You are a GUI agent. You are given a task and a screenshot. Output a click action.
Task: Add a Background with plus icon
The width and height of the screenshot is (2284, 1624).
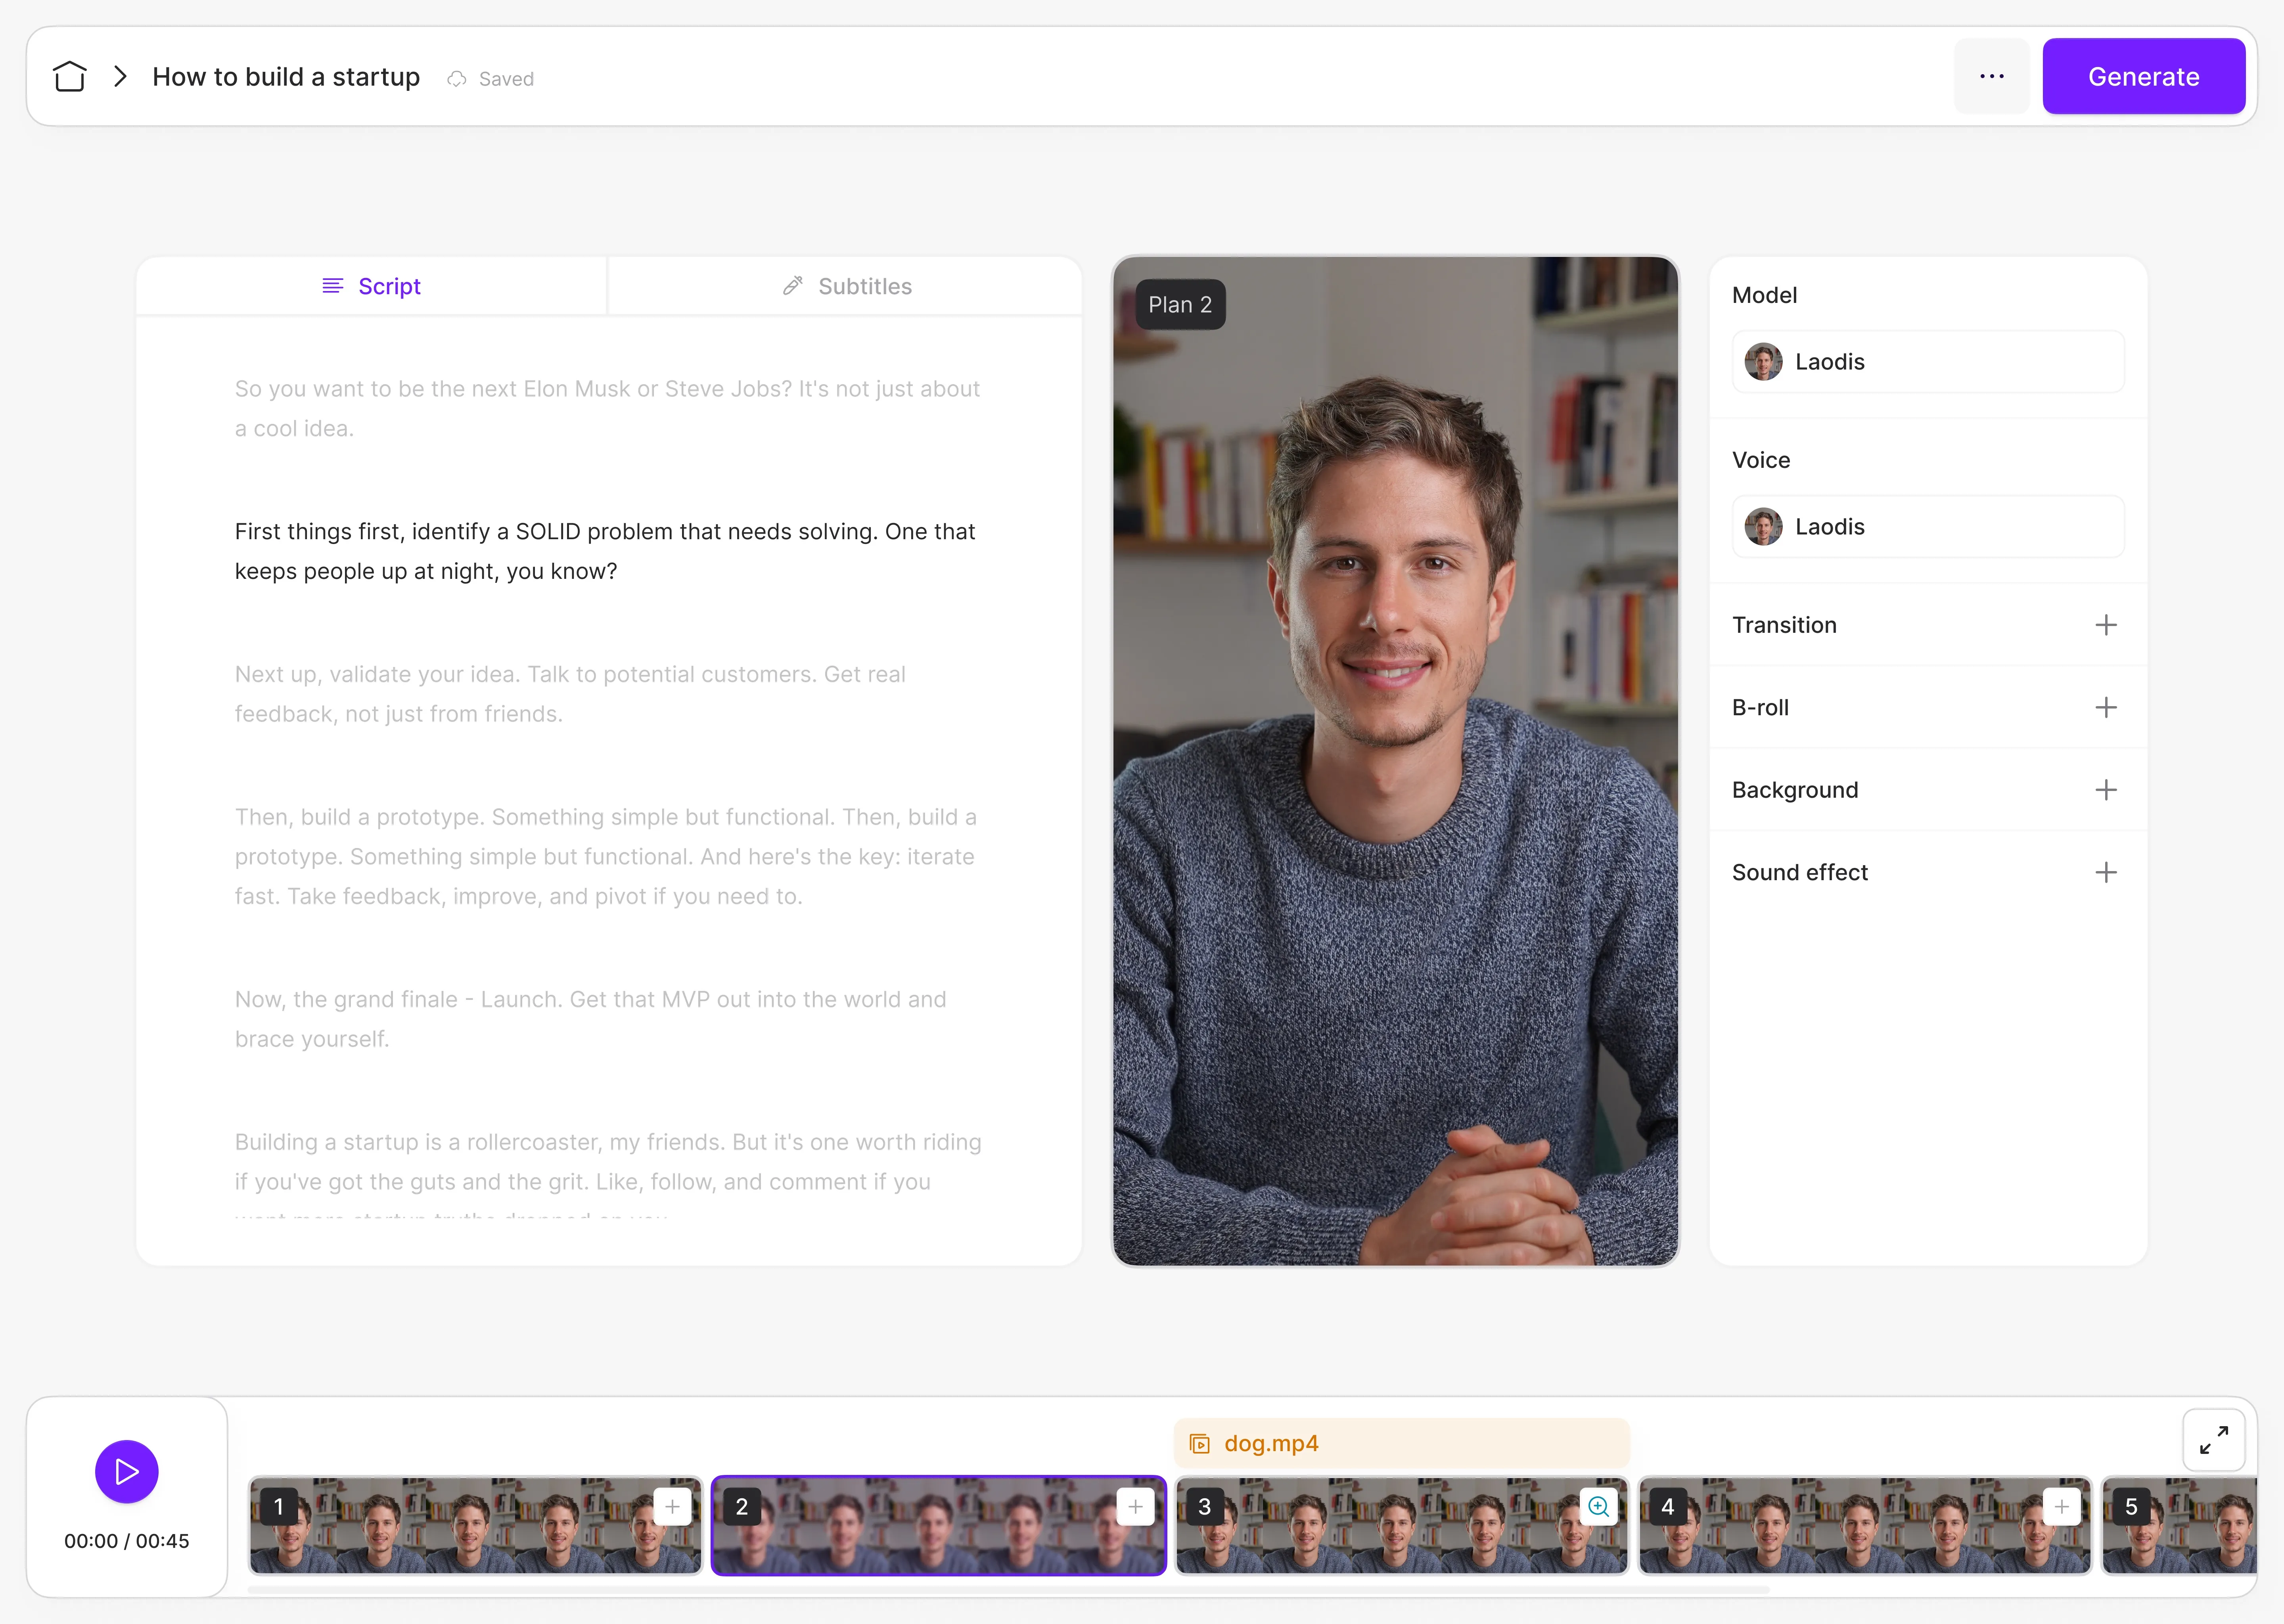point(2105,790)
